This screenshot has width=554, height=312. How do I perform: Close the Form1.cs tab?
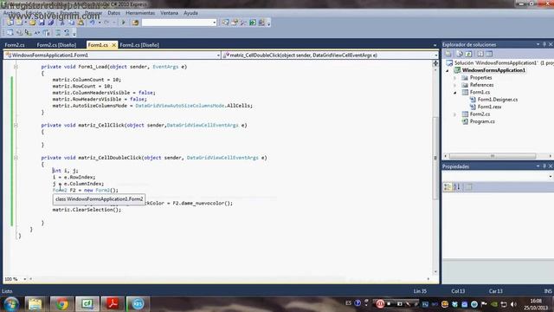click(x=113, y=45)
